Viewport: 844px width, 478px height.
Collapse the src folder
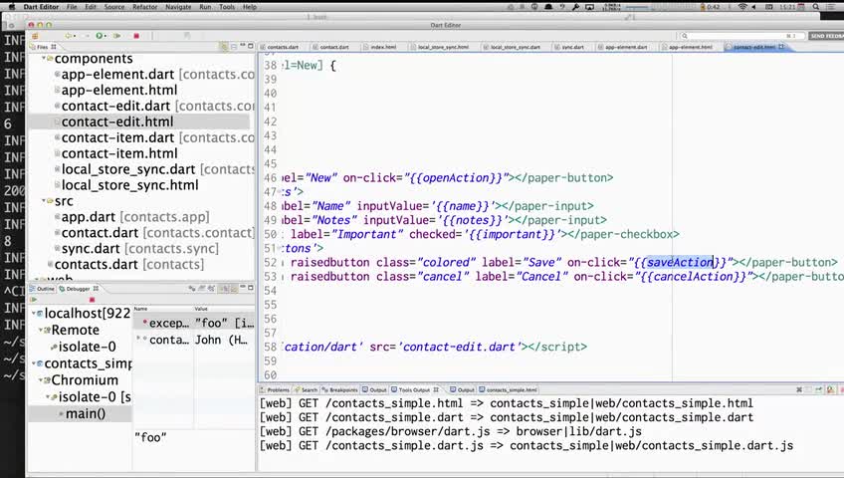click(x=44, y=201)
